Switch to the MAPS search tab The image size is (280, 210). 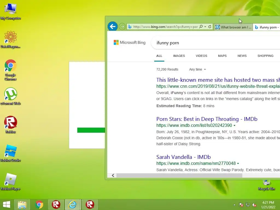222,56
